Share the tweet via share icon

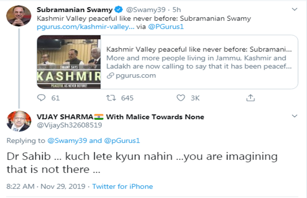tap(250, 98)
